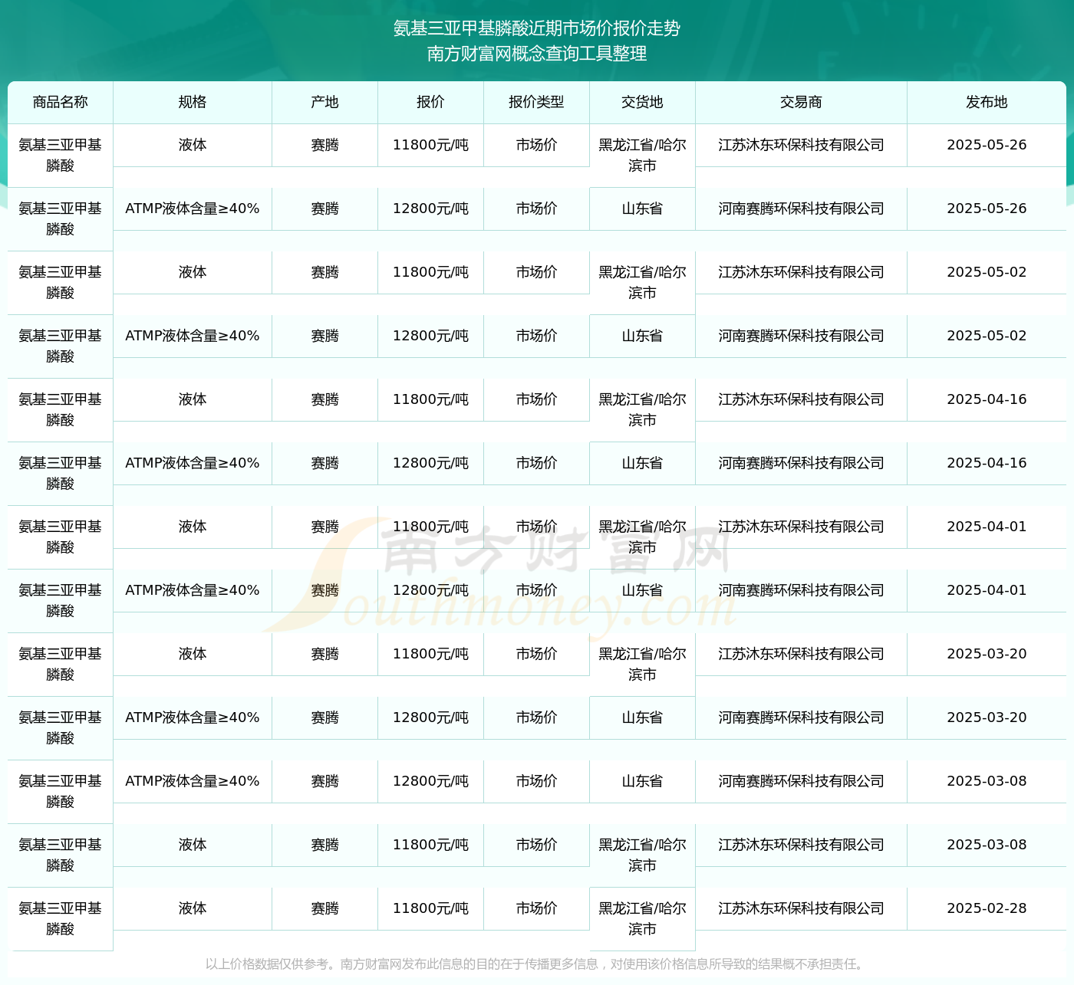Screen dimensions: 1074x985
Task: Click 2025-04-16 in the 江苏沐东 row
Action: [987, 399]
